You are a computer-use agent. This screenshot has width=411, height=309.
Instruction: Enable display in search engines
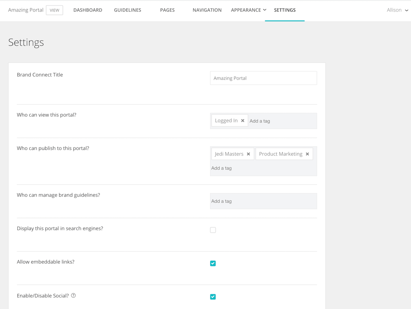(x=213, y=230)
